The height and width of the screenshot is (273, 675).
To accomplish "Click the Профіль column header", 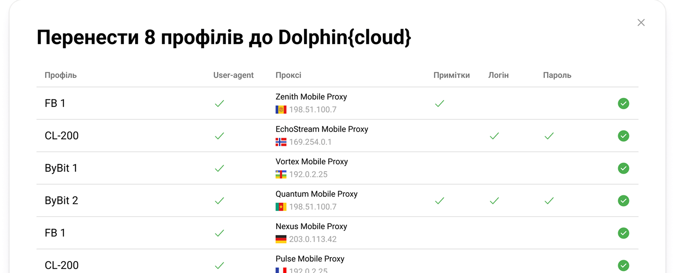I will tap(60, 75).
